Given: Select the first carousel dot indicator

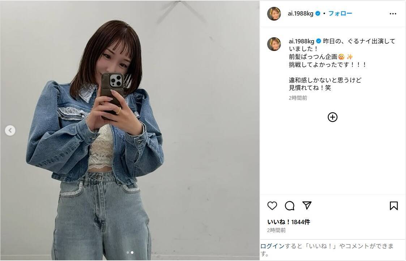Looking at the screenshot, I should coord(128,252).
